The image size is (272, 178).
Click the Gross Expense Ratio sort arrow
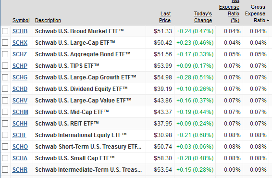coord(268,20)
